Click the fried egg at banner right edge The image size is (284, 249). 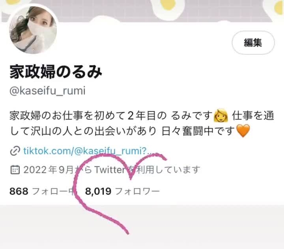pos(278,7)
